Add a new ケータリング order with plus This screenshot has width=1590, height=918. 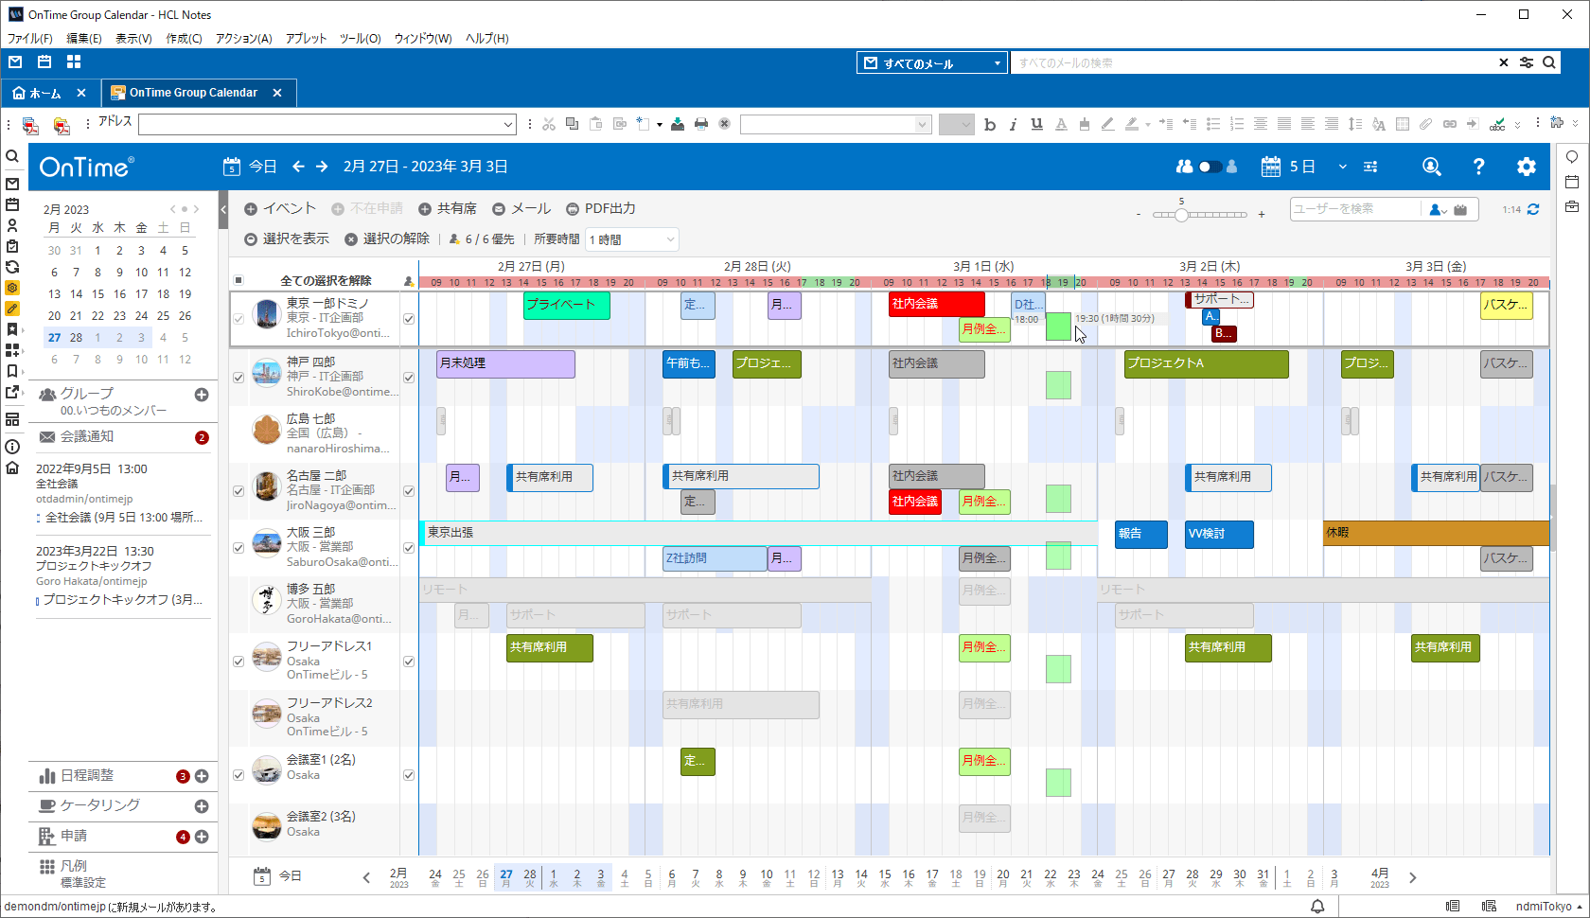(x=202, y=806)
